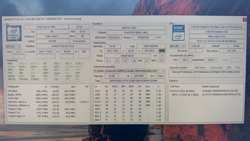
Task: Click the BIOS version M16KT67A field
Action: click(x=143, y=38)
